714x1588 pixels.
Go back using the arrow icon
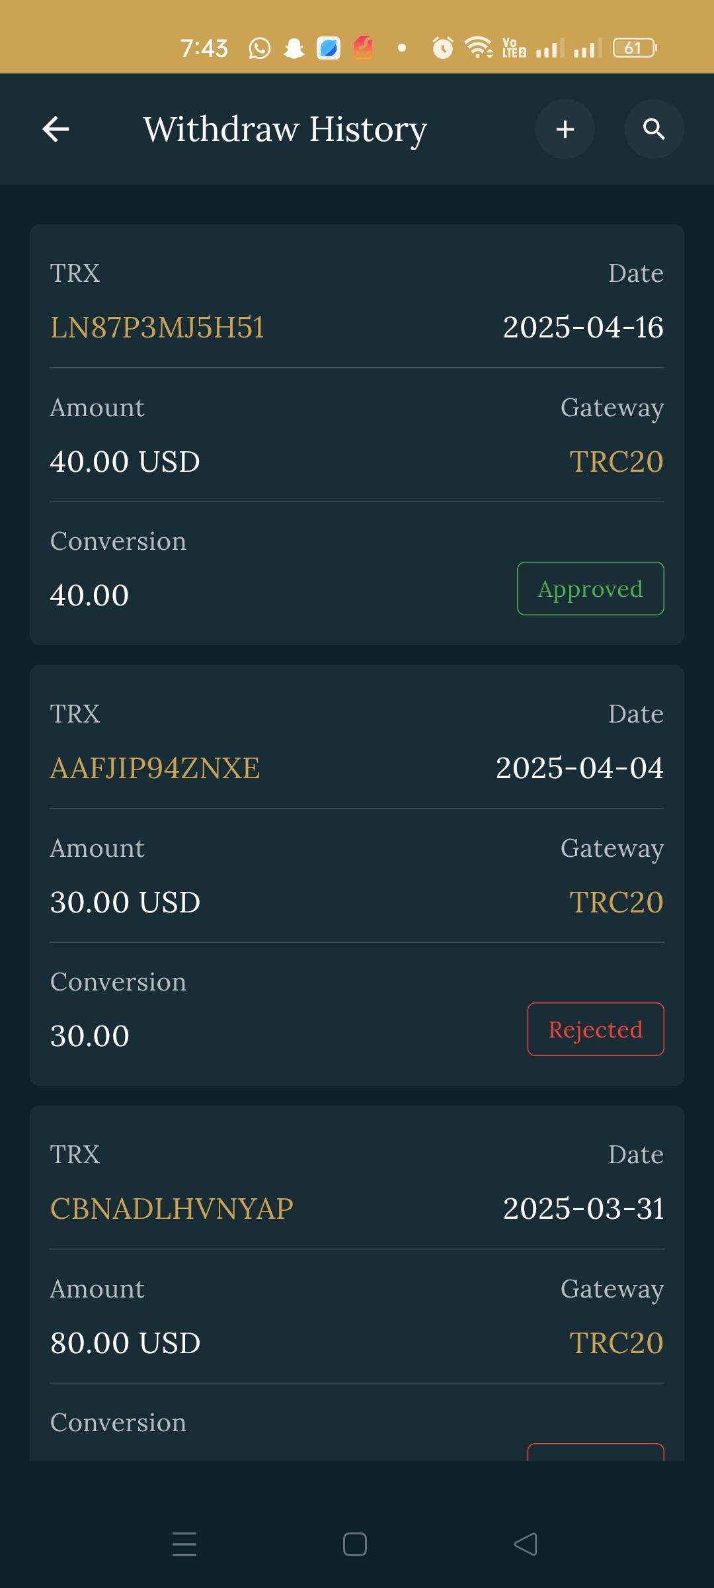tap(56, 129)
